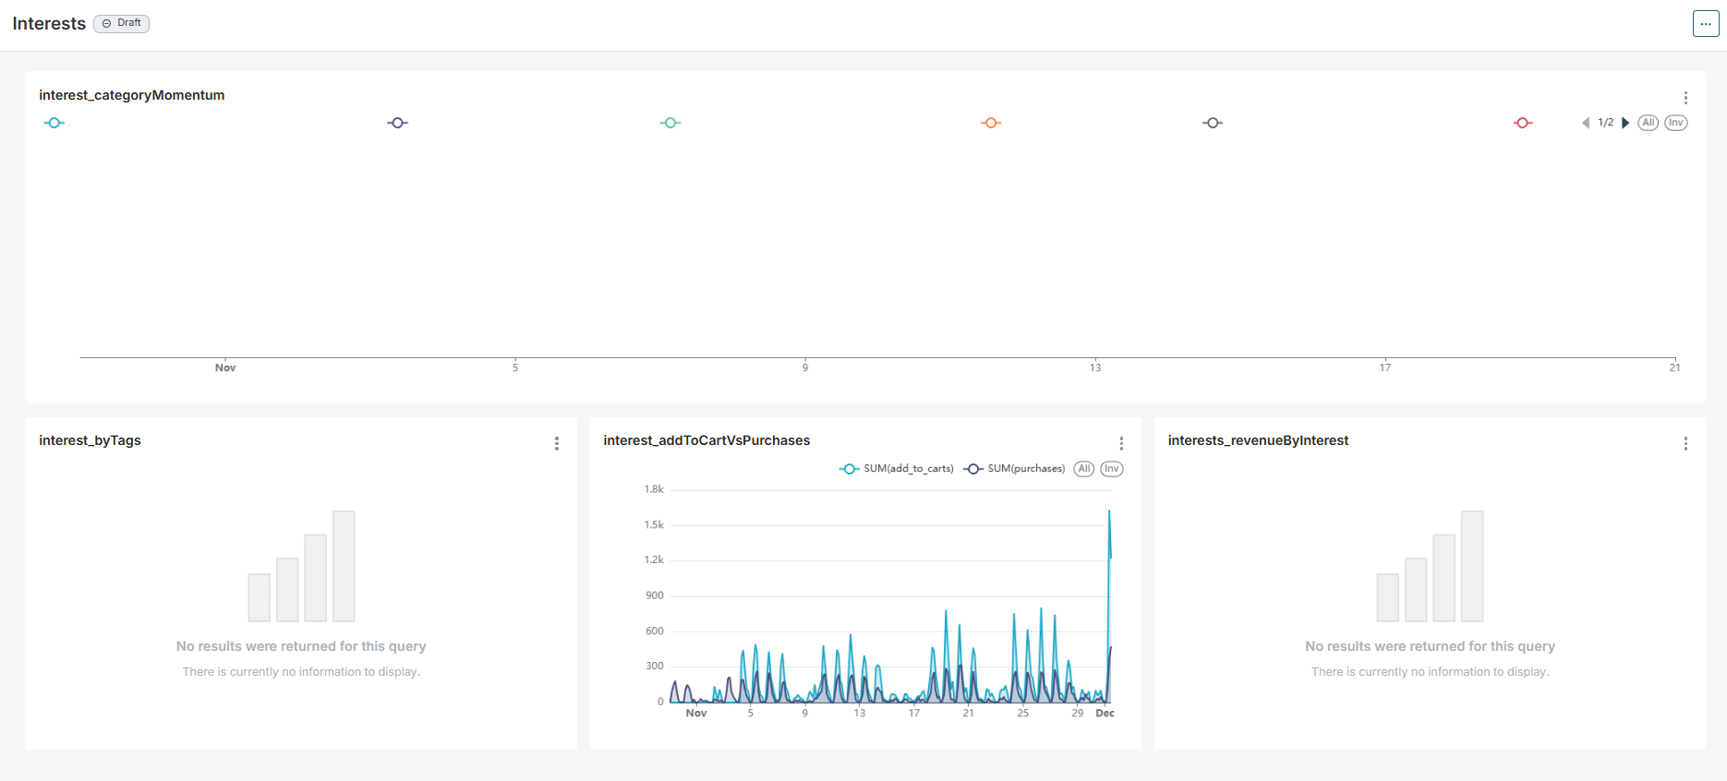Image resolution: width=1727 pixels, height=781 pixels.
Task: Open interest_categoryMomentum chart options menu
Action: [1685, 98]
